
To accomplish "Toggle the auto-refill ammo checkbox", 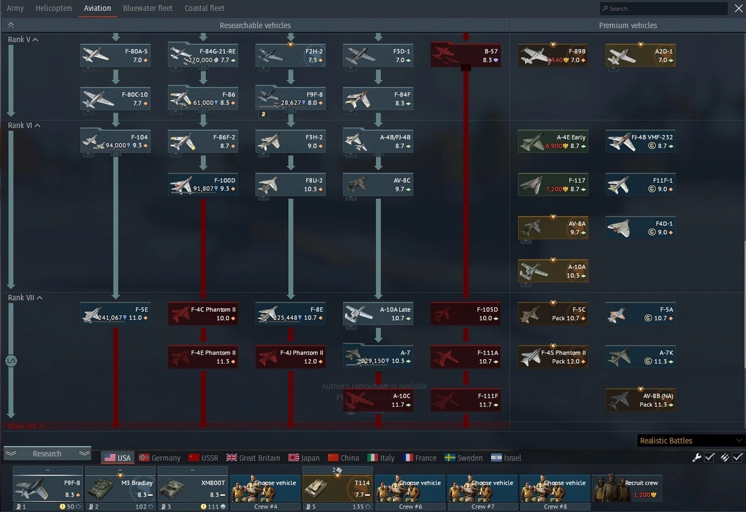I will point(738,458).
